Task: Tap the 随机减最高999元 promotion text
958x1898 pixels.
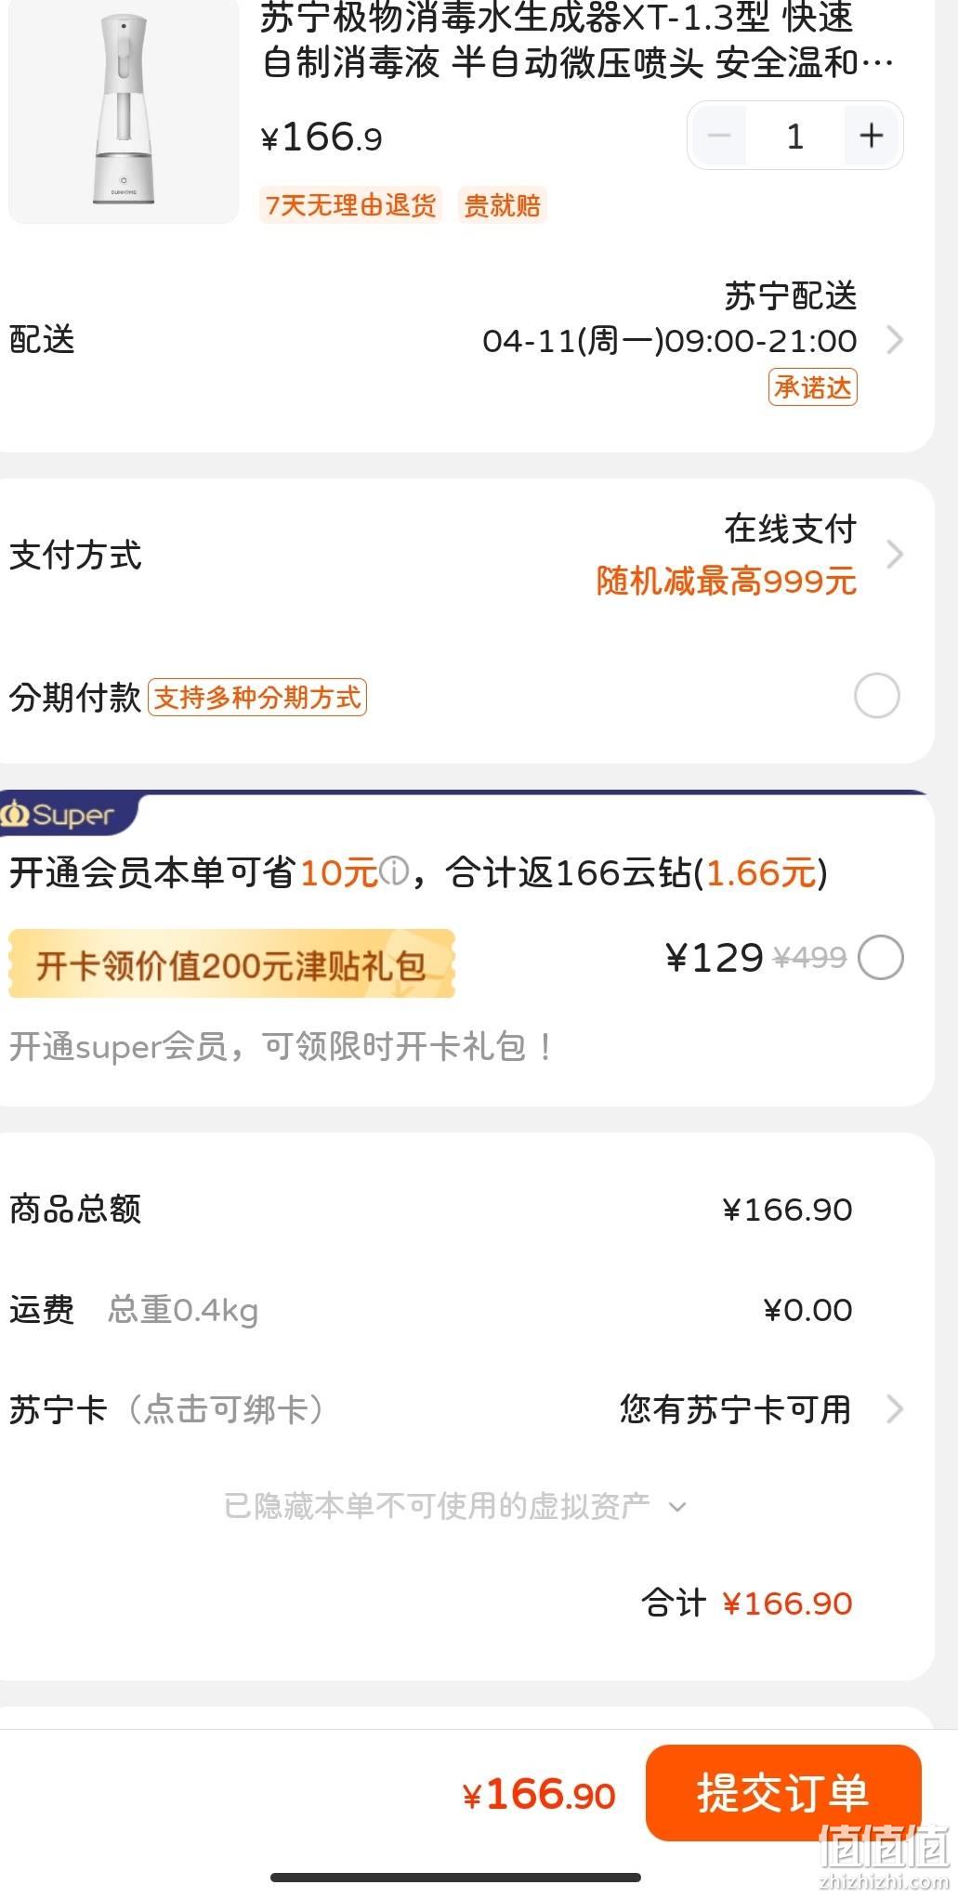Action: (x=726, y=582)
